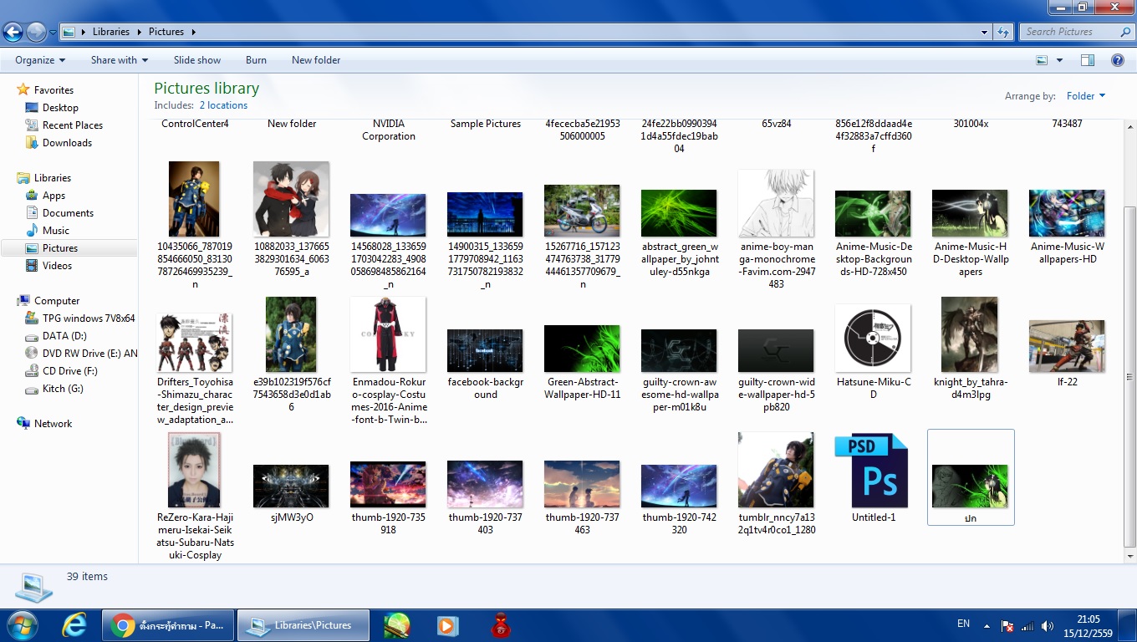Viewport: 1137px width, 642px height.
Task: Open Desktop in Favorites
Action: point(60,108)
